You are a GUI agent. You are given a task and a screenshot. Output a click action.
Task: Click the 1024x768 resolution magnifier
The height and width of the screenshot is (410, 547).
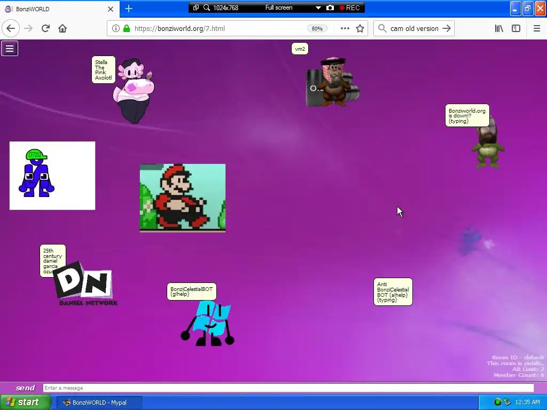pyautogui.click(x=207, y=7)
